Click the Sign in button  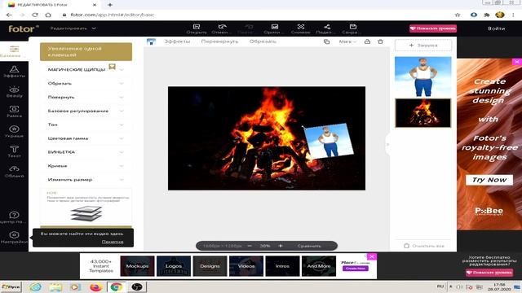click(x=497, y=28)
